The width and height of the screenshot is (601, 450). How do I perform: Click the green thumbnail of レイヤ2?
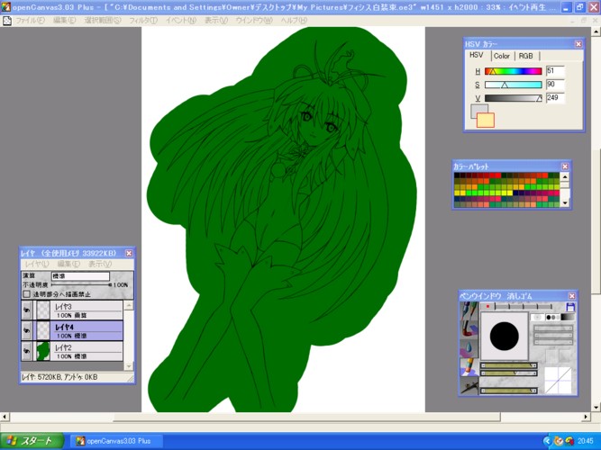tap(43, 351)
